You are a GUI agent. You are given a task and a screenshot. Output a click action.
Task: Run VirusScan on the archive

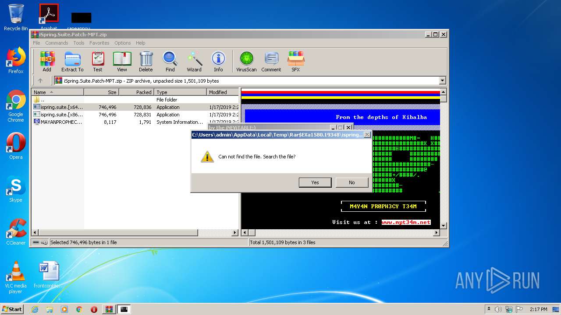[x=246, y=61]
